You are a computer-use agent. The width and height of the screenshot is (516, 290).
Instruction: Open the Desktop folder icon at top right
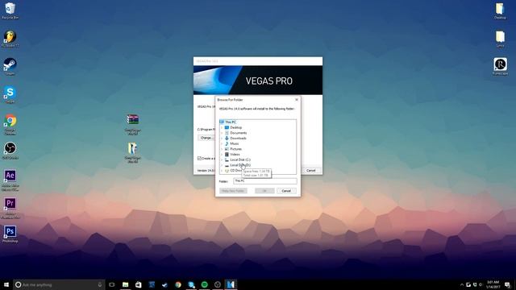500,10
